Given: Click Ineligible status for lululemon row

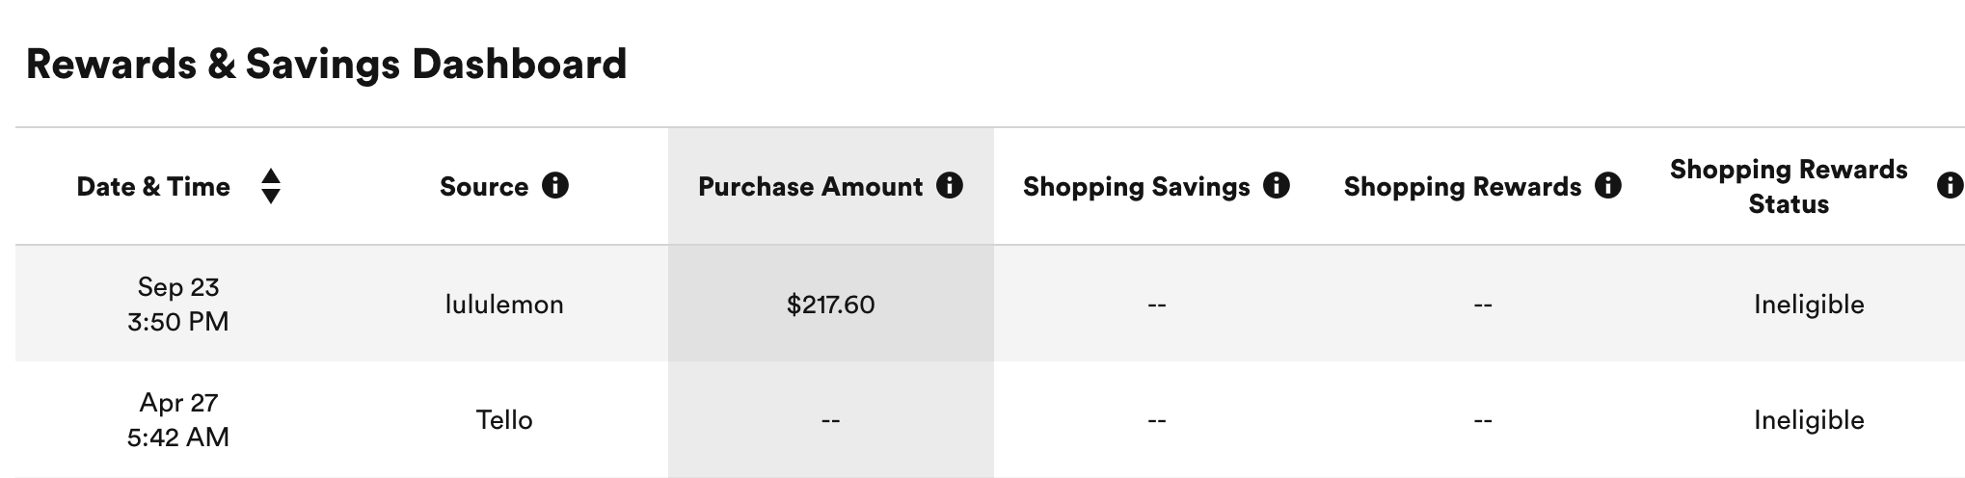Looking at the screenshot, I should pos(1809,305).
